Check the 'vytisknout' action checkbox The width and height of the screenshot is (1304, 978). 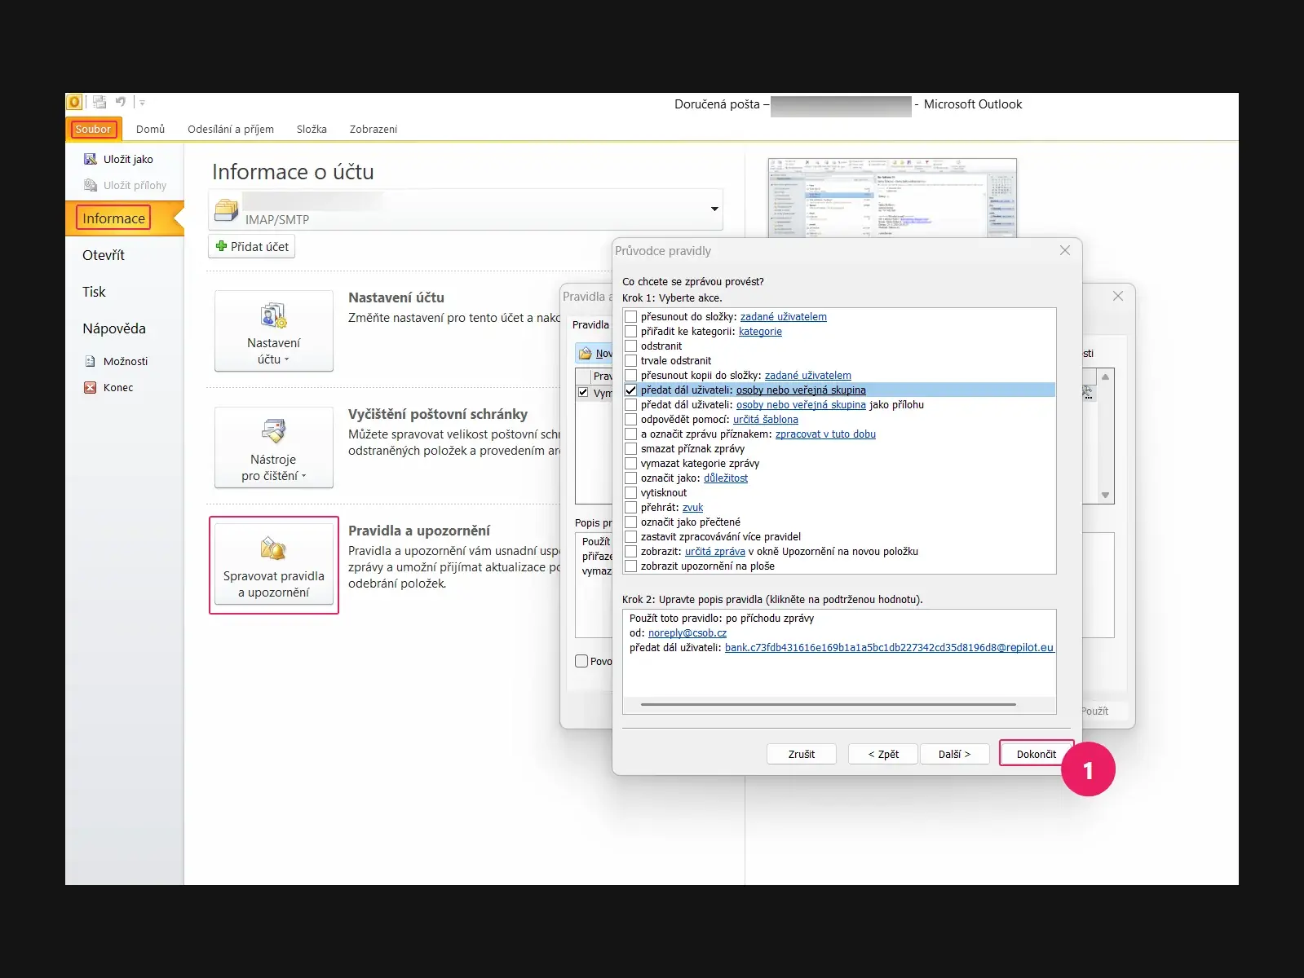630,492
